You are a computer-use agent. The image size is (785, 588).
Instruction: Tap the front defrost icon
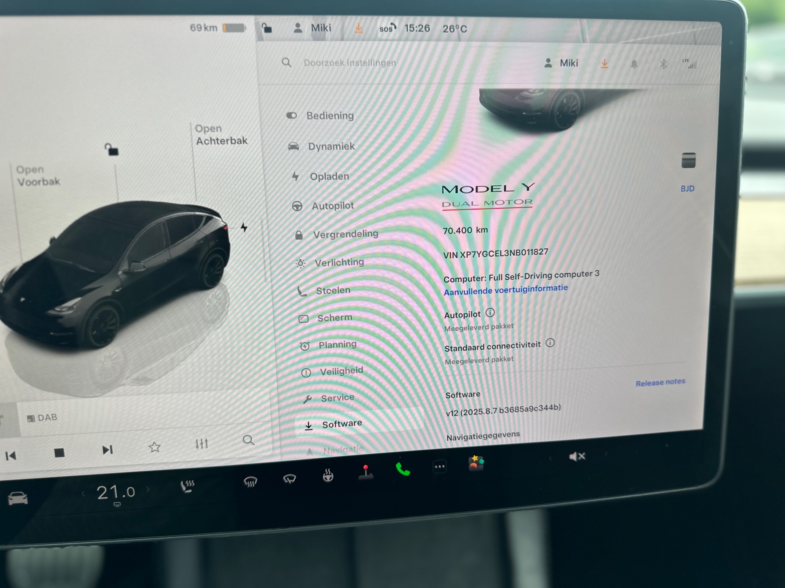point(250,482)
